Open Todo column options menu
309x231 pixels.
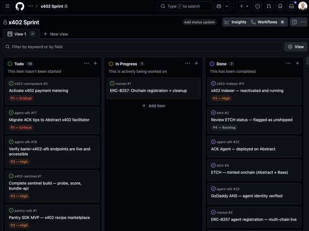[x=86, y=63]
